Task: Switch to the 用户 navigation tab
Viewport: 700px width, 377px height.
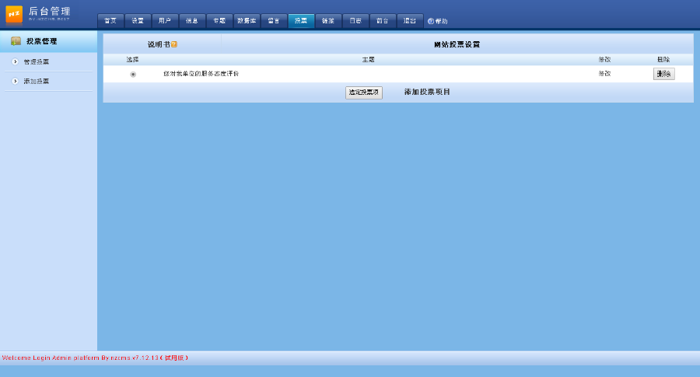Action: (165, 21)
